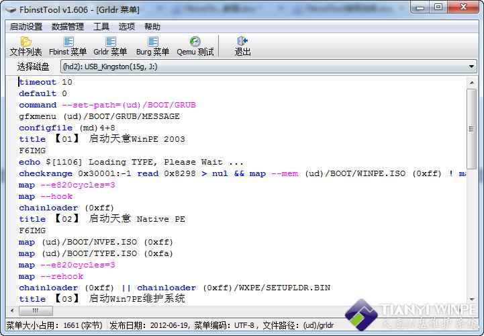484x336 pixels.
Task: Click the 文件路径: (ud)/grldr status text
Action: pos(298,325)
